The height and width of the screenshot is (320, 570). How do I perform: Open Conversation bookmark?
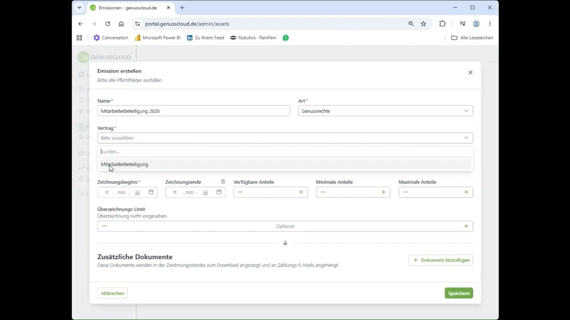pos(111,38)
